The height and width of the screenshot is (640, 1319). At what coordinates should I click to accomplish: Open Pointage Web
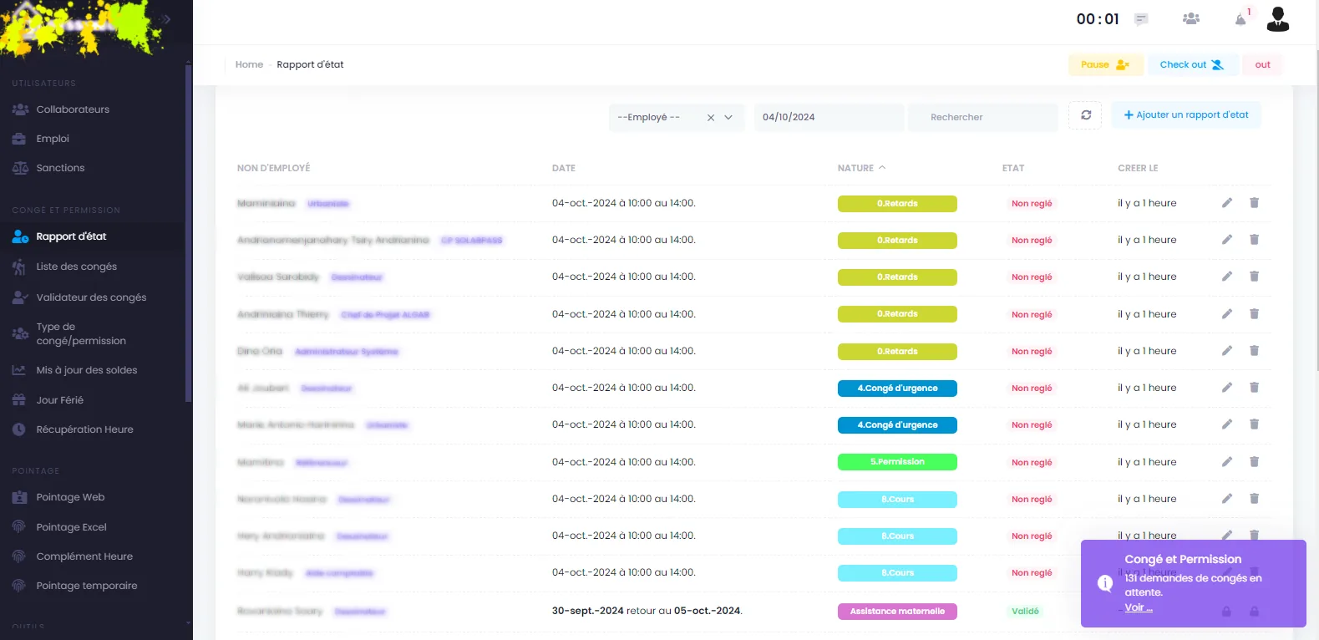coord(70,497)
